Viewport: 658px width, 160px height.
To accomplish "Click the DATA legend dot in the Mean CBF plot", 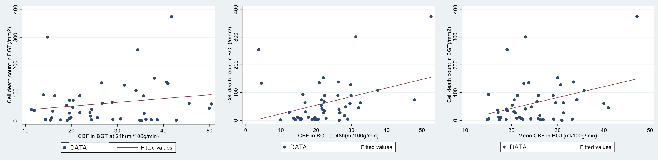I will (x=504, y=147).
